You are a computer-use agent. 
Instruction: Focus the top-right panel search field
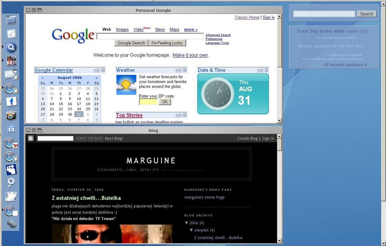324,14
